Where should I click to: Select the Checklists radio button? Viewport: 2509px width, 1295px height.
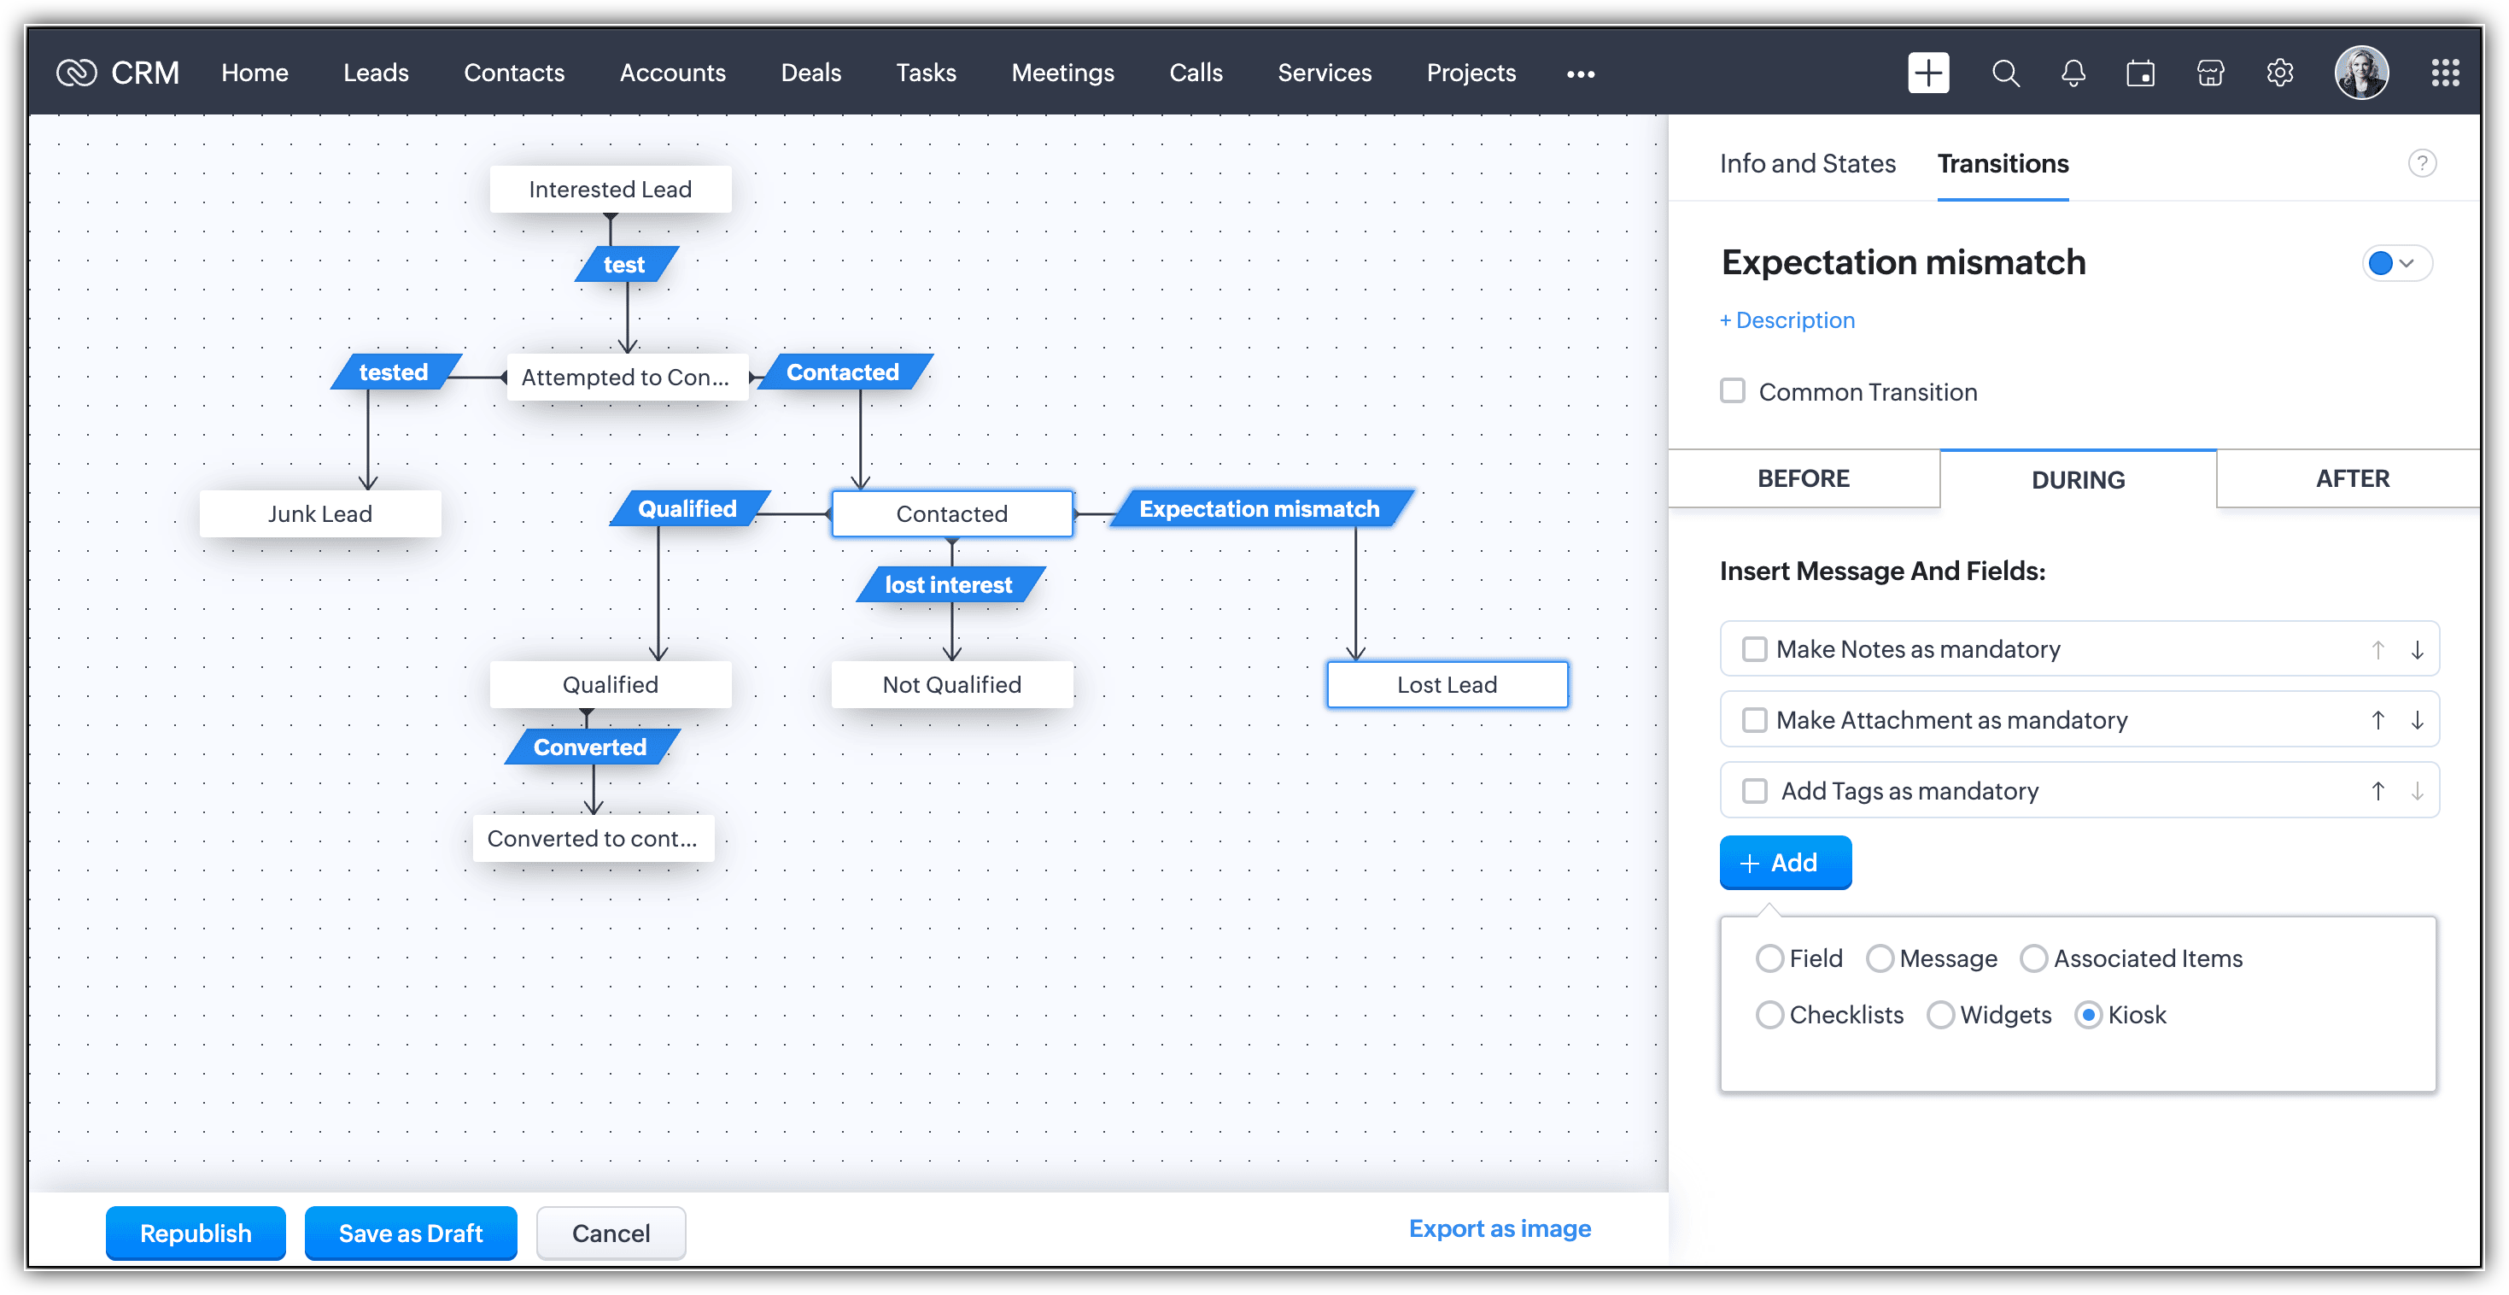[1769, 1014]
